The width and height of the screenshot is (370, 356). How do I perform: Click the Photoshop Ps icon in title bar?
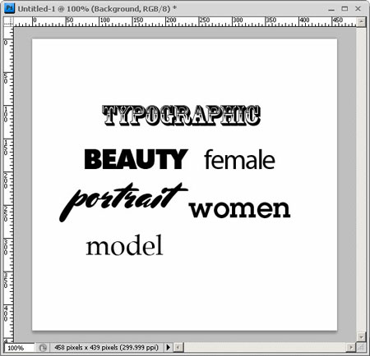(x=9, y=8)
